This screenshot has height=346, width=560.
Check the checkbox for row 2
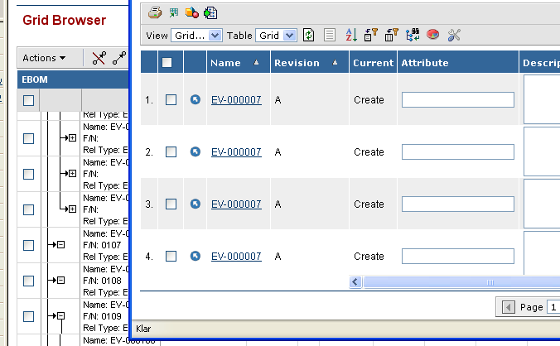pyautogui.click(x=171, y=151)
